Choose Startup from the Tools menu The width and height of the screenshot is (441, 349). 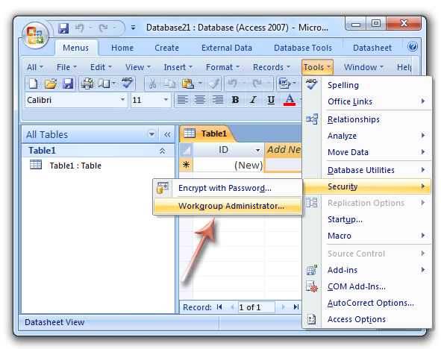(367, 219)
